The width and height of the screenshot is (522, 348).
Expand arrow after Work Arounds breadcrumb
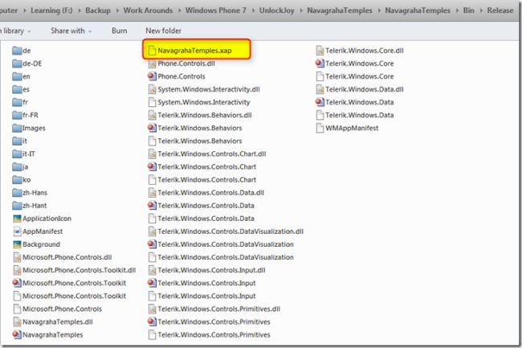pyautogui.click(x=179, y=10)
